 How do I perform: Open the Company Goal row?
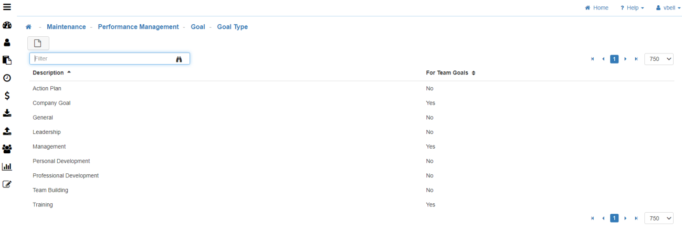pos(51,103)
